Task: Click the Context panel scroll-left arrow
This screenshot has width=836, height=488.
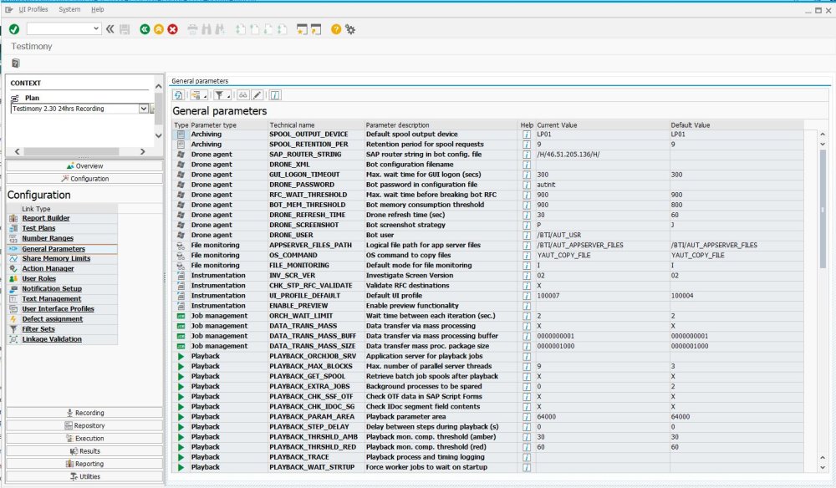Action: click(x=17, y=152)
